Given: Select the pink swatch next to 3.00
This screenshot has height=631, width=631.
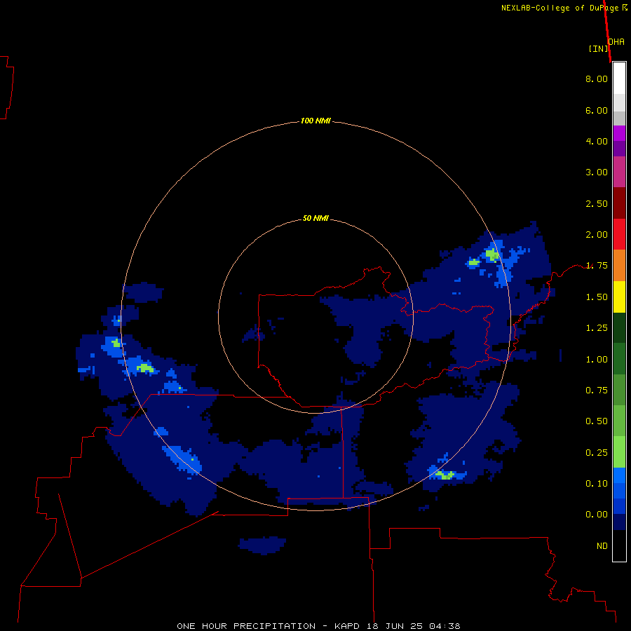Looking at the screenshot, I should pos(619,172).
